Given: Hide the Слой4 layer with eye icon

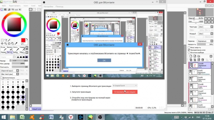Looking at the screenshot, I should tap(190, 78).
